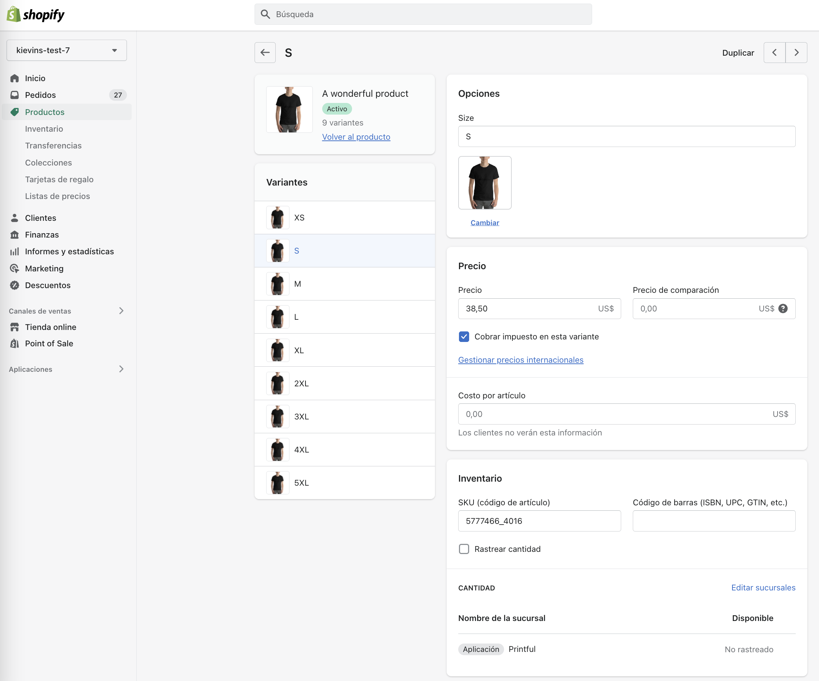Click Volver al producto link
The image size is (819, 681).
pos(356,137)
